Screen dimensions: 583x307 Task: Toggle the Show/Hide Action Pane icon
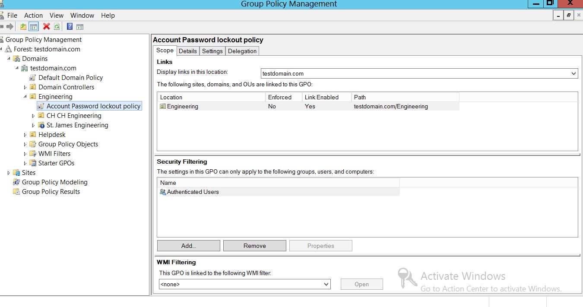point(80,27)
